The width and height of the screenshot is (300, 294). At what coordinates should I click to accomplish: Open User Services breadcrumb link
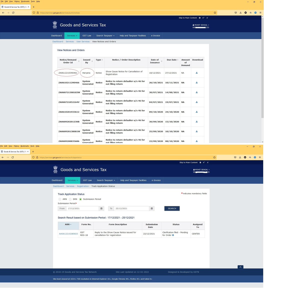coord(83,42)
